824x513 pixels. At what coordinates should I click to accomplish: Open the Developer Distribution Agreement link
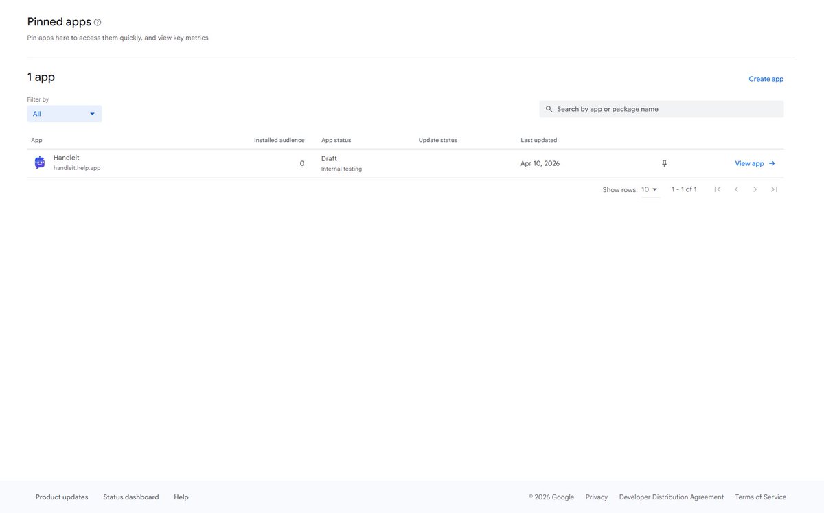click(672, 497)
